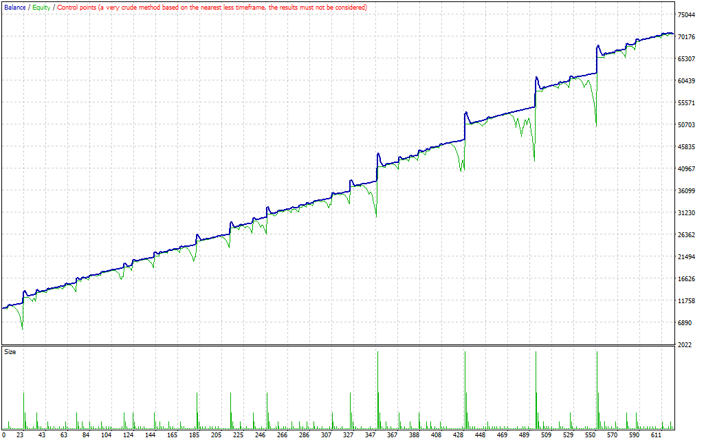This screenshot has height=440, width=704.
Task: Click the equity drawdown dip near trade 23
Action: [x=23, y=327]
